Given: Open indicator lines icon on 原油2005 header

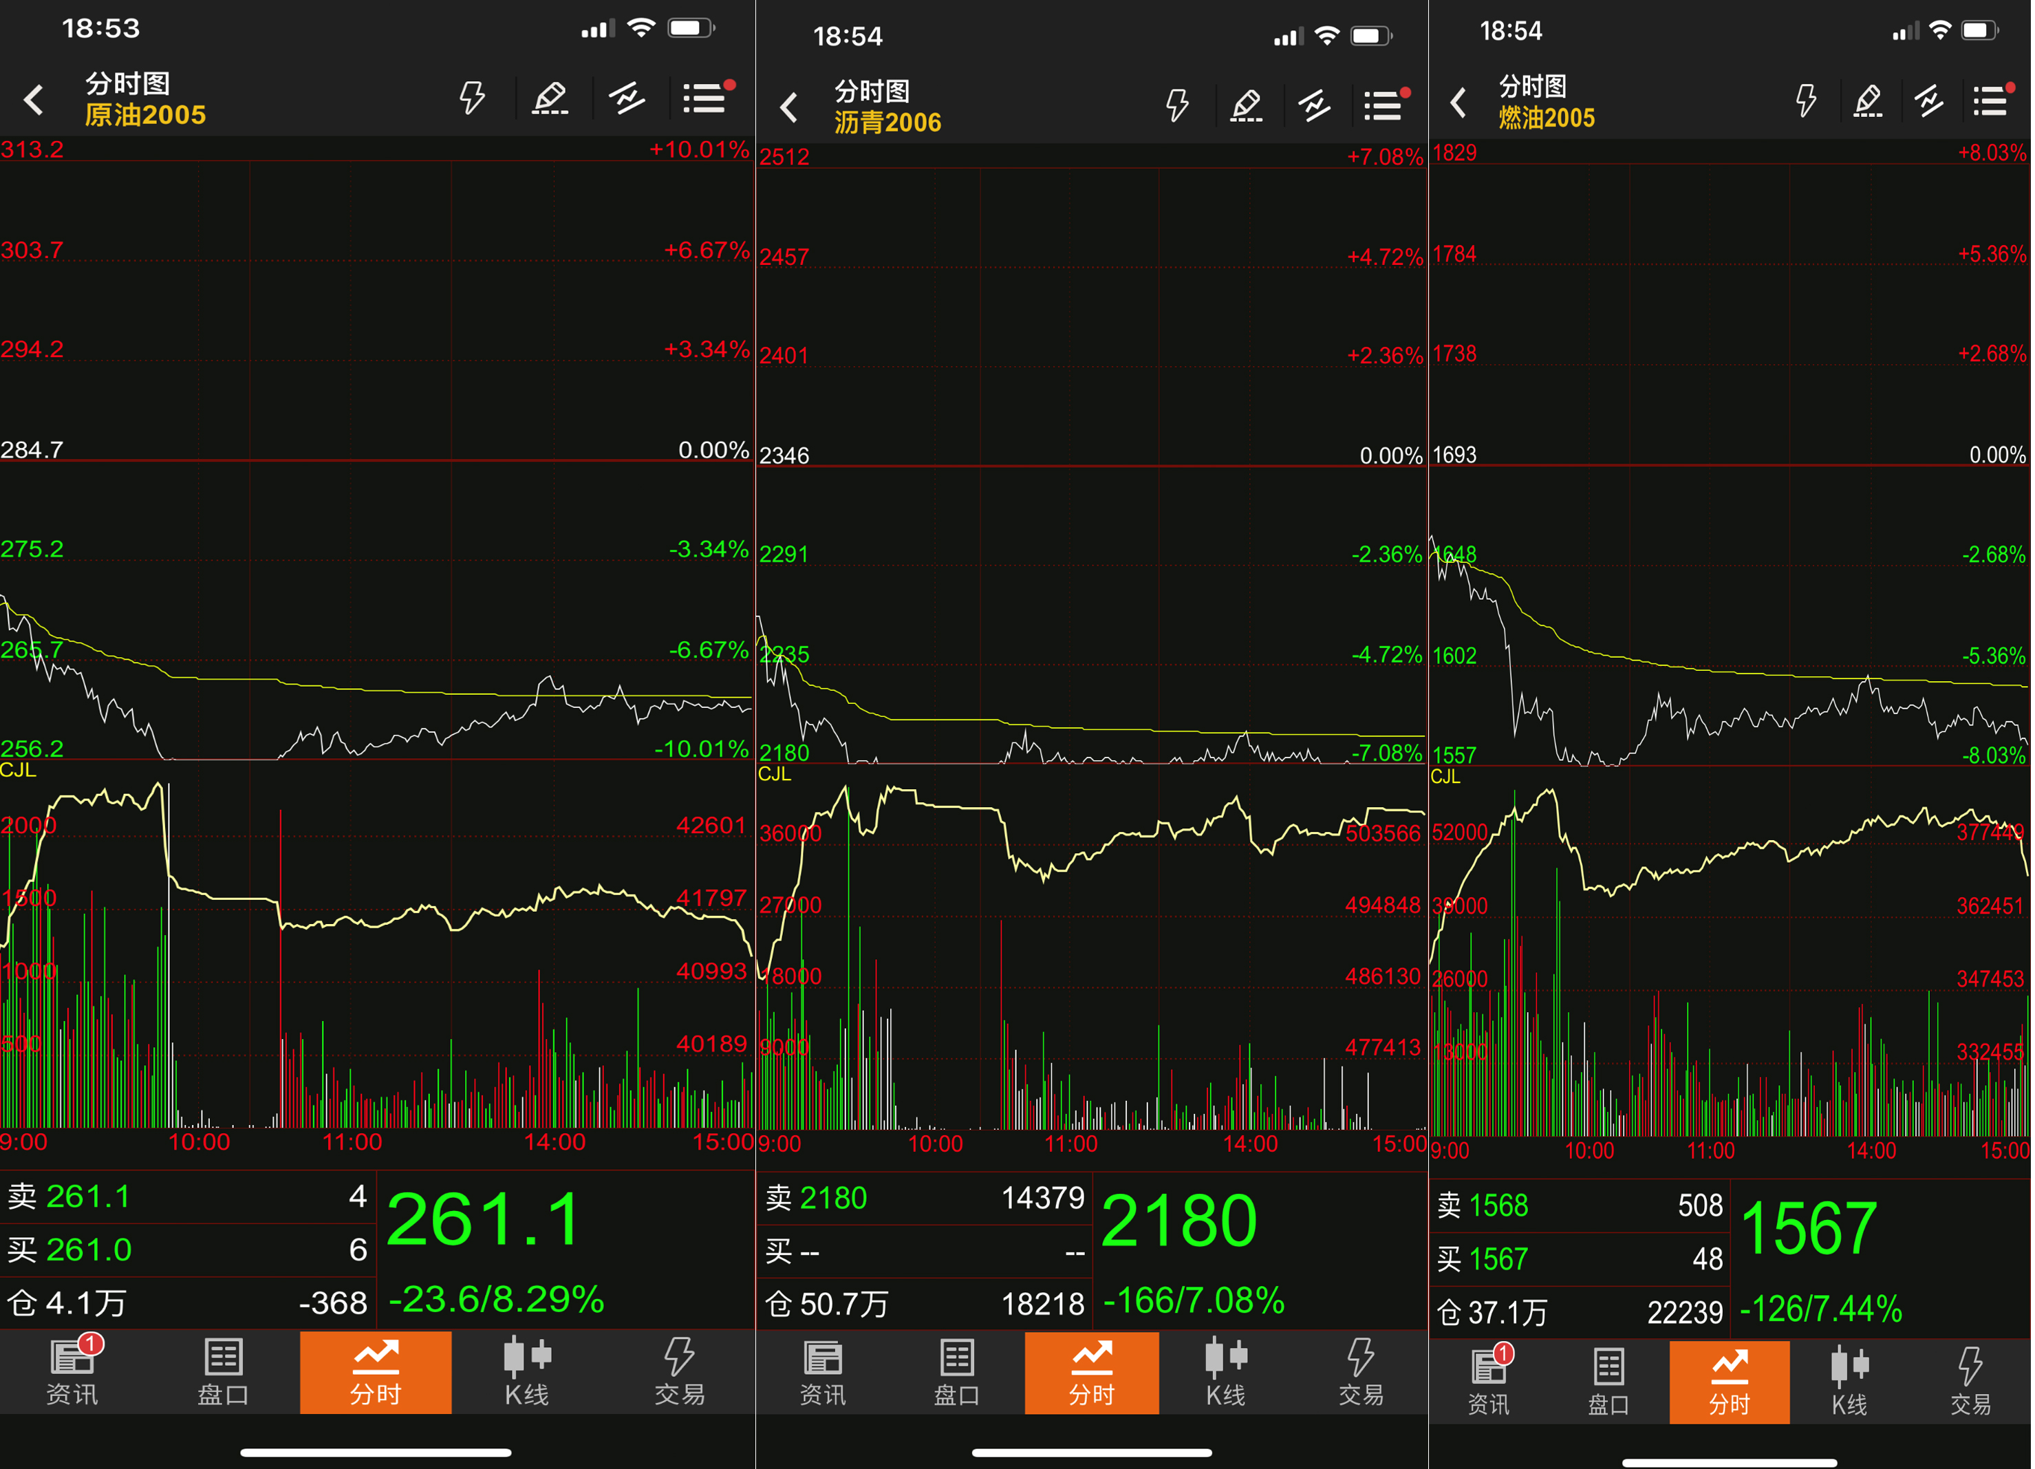Looking at the screenshot, I should click(626, 98).
